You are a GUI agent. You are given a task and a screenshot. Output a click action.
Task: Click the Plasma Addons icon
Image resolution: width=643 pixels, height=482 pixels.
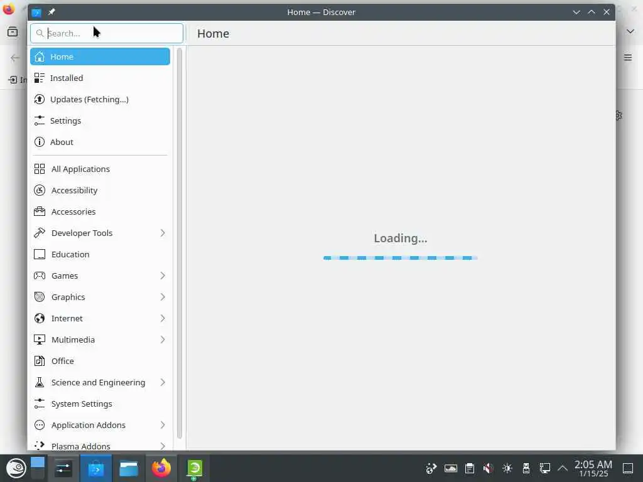(40, 445)
